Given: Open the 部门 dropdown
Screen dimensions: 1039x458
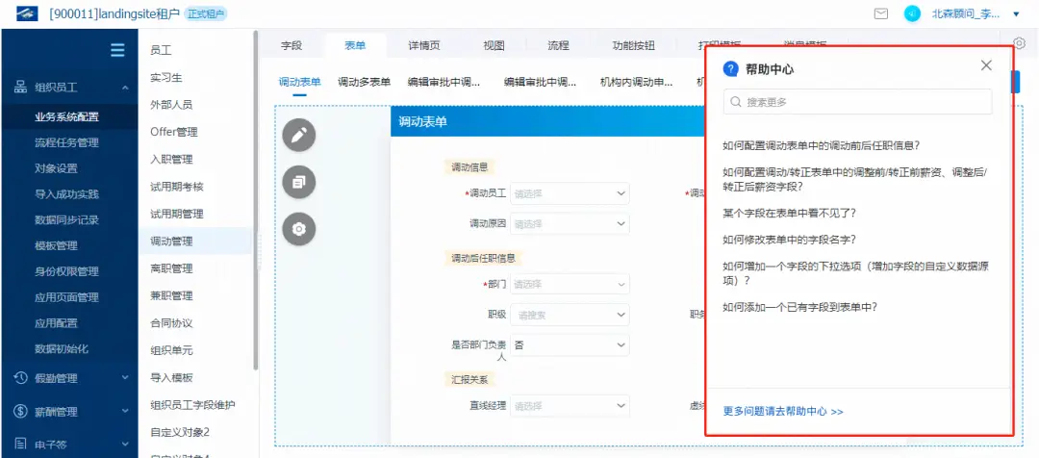Looking at the screenshot, I should pos(570,285).
